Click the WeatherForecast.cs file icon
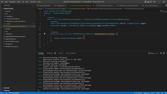Viewport: 167px width, 94px height. tap(4, 46)
